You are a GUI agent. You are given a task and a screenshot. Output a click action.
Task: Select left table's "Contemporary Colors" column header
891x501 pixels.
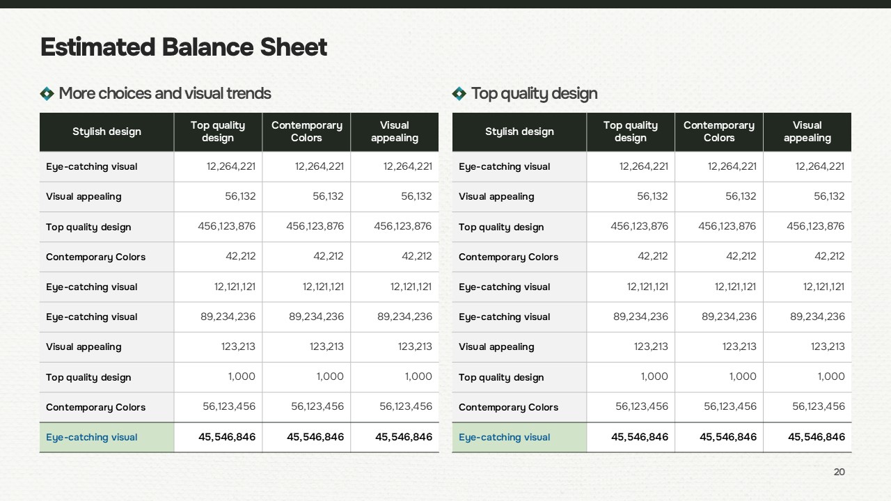[306, 132]
